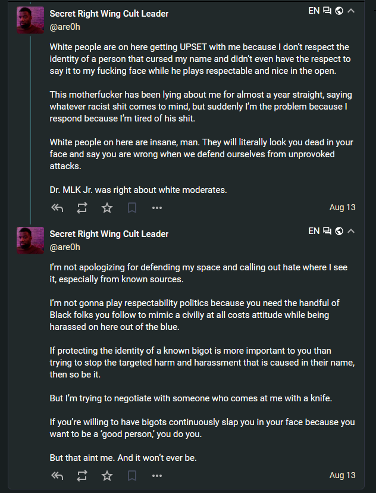376x493 pixels.
Task: Boost the second post
Action: pyautogui.click(x=82, y=475)
